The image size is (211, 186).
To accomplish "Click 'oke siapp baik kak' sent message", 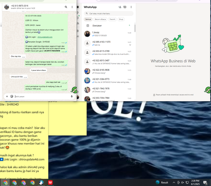I will [57, 82].
